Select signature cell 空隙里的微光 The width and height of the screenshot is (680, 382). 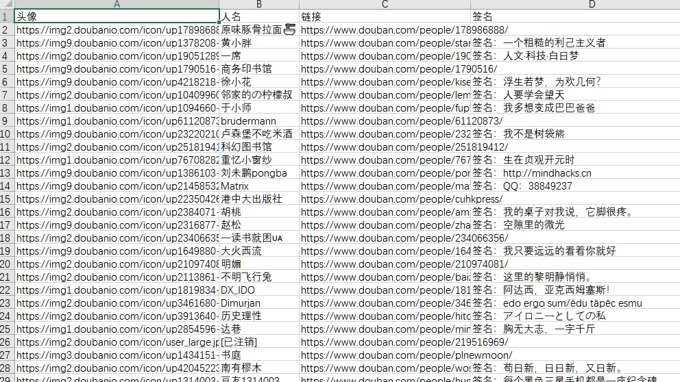point(575,225)
